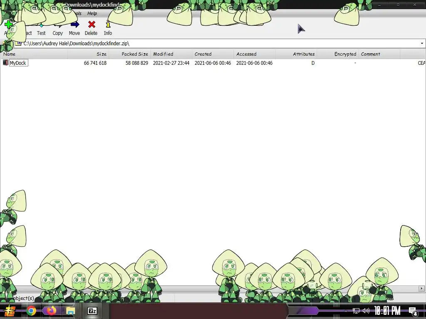Click the Copy toolbar button
The image size is (426, 319).
click(x=57, y=29)
